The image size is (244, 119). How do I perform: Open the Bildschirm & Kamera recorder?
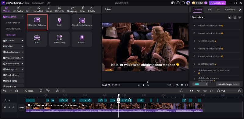tap(82, 22)
